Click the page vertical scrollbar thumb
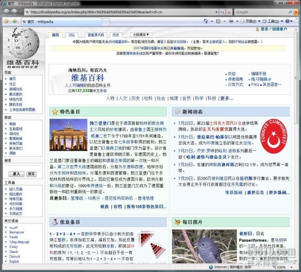 pyautogui.click(x=296, y=78)
